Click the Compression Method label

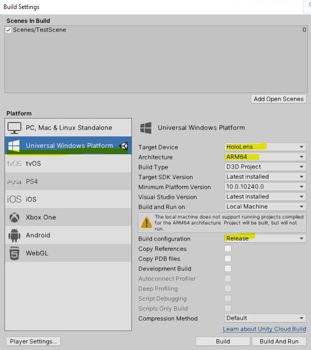click(x=168, y=319)
